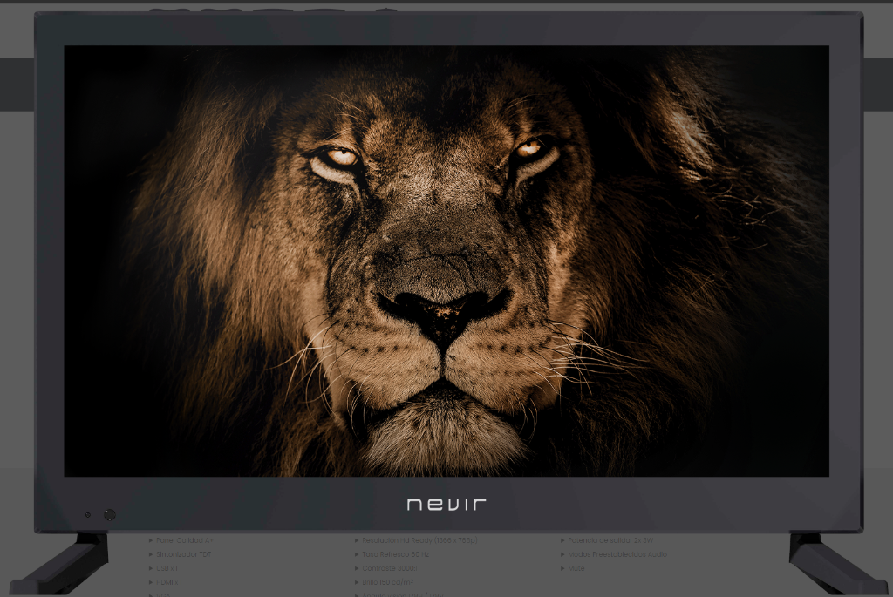Select the Potencia de salida 2x 3W line
893x597 pixels.
point(610,540)
